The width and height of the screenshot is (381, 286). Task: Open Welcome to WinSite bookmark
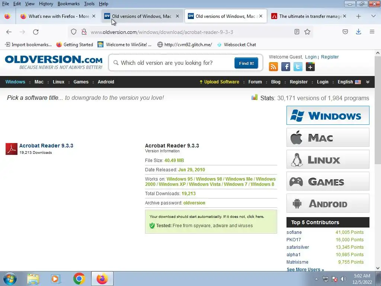125,45
